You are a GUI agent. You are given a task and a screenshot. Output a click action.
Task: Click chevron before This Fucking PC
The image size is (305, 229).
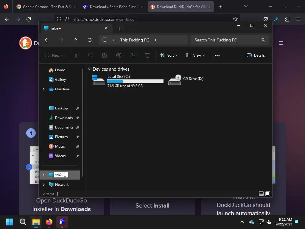coord(114,40)
